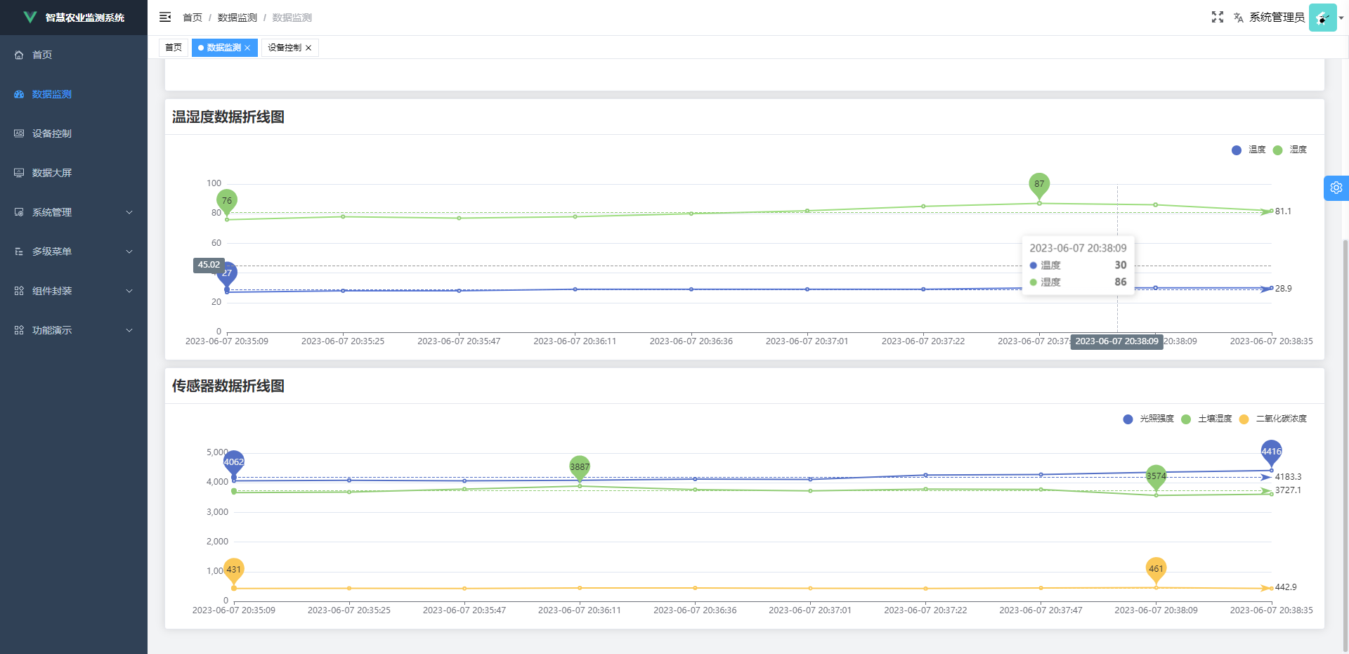Click the soil humidity marker 3887

pos(580,468)
